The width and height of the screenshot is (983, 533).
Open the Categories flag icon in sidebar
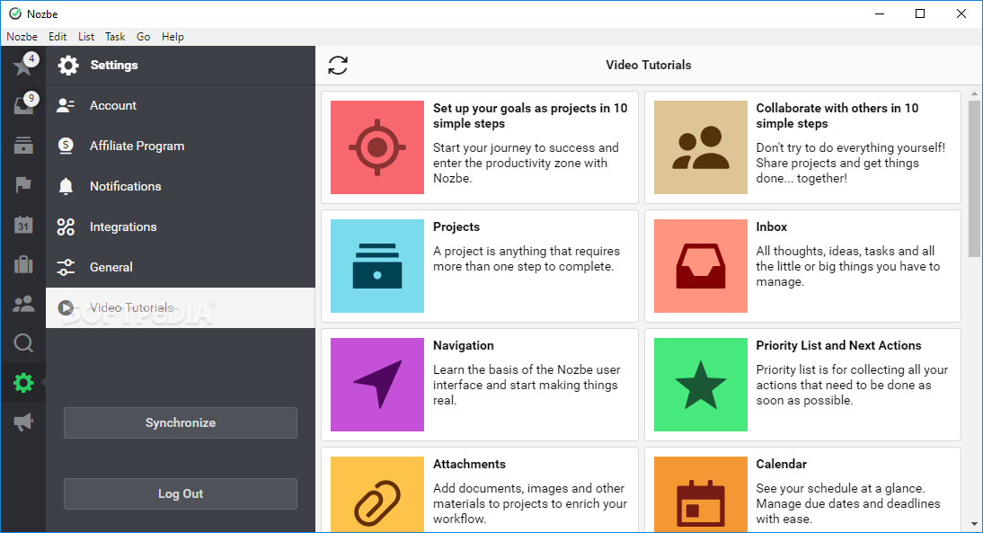point(23,185)
